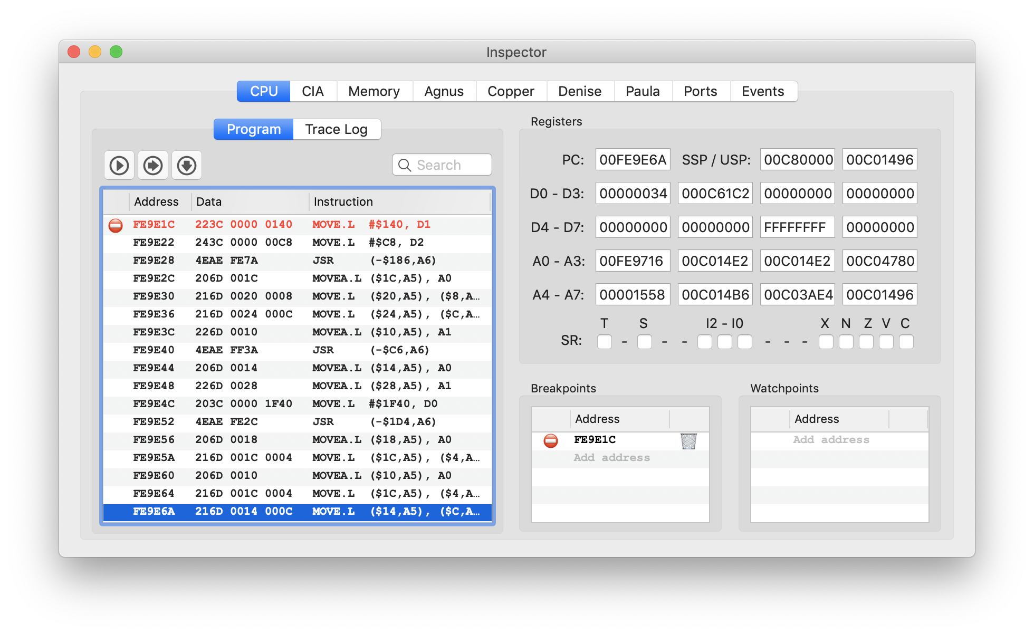Image resolution: width=1034 pixels, height=635 pixels.
Task: Delete breakpoint FE9E1C with the trash icon
Action: coord(688,441)
